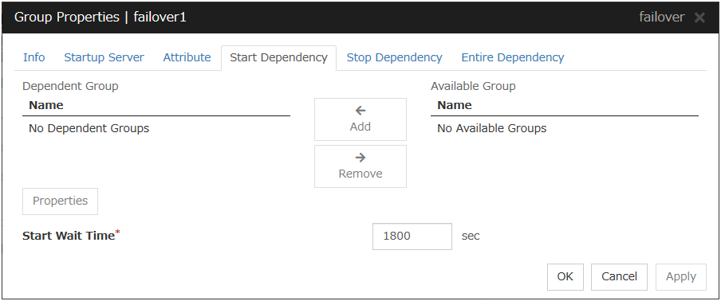
Task: Confirm changes with the OK button
Action: (x=565, y=276)
